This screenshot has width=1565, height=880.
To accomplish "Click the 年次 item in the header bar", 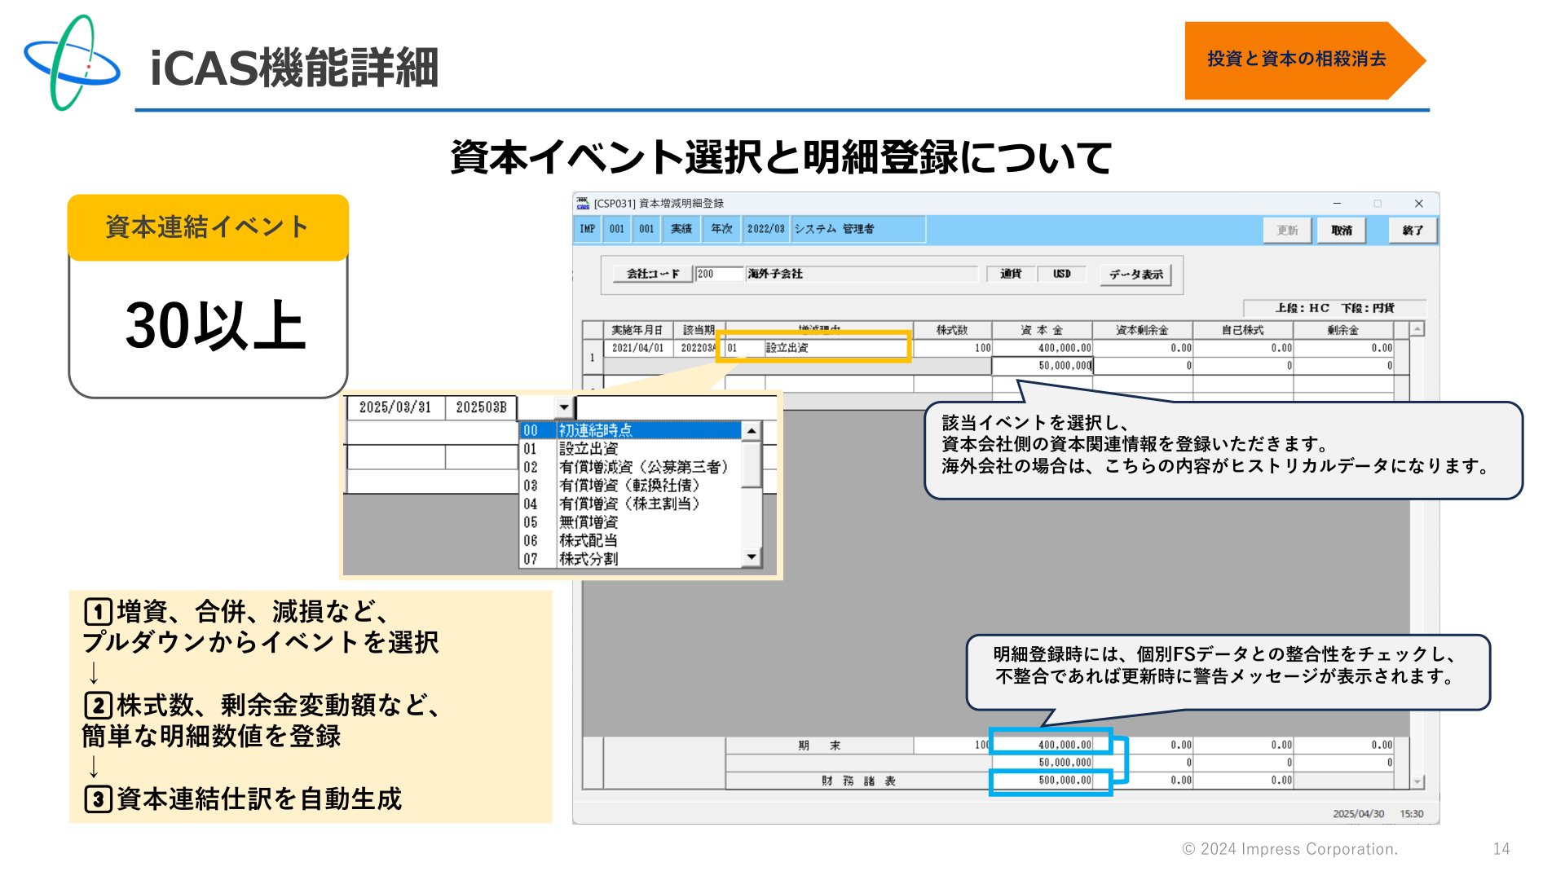I will click(721, 229).
